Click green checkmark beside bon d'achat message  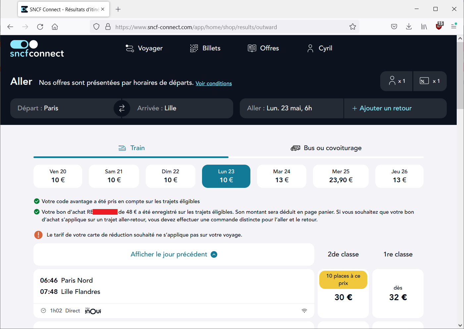[37, 212]
